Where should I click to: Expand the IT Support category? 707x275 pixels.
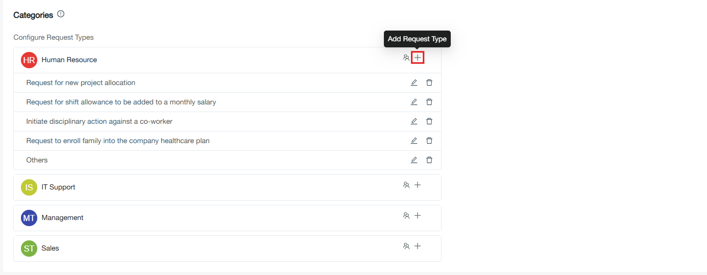pos(58,187)
